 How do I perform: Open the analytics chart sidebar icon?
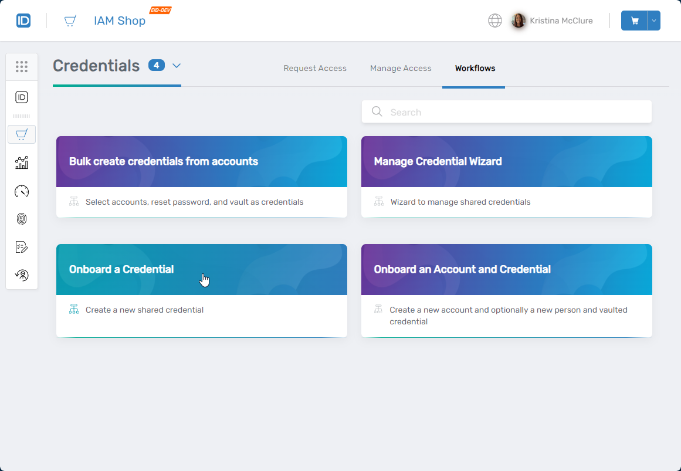(22, 162)
